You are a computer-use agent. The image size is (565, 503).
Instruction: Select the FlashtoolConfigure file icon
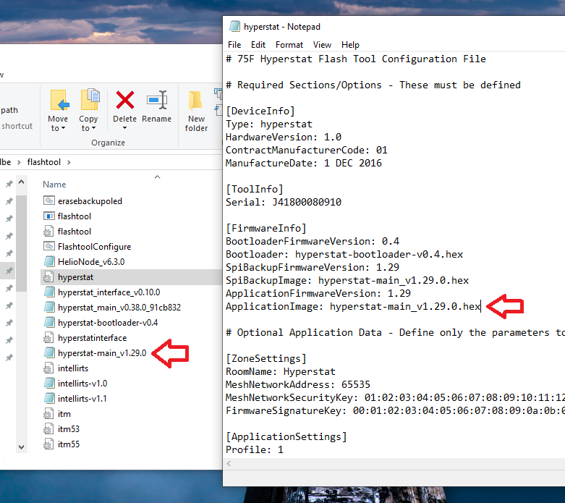coord(49,246)
